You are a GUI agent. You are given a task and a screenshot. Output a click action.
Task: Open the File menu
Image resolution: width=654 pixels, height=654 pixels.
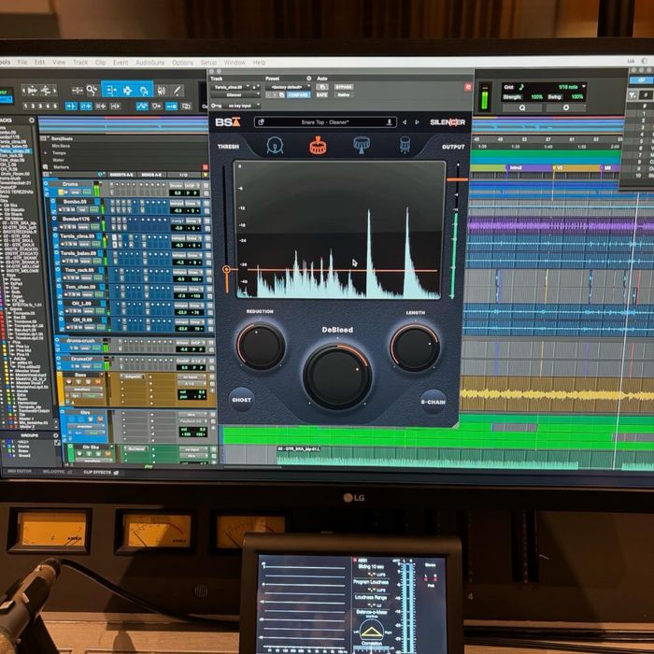(x=22, y=63)
